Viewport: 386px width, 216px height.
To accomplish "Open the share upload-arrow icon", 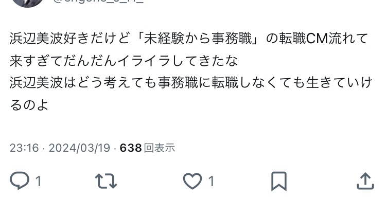I will tap(365, 181).
